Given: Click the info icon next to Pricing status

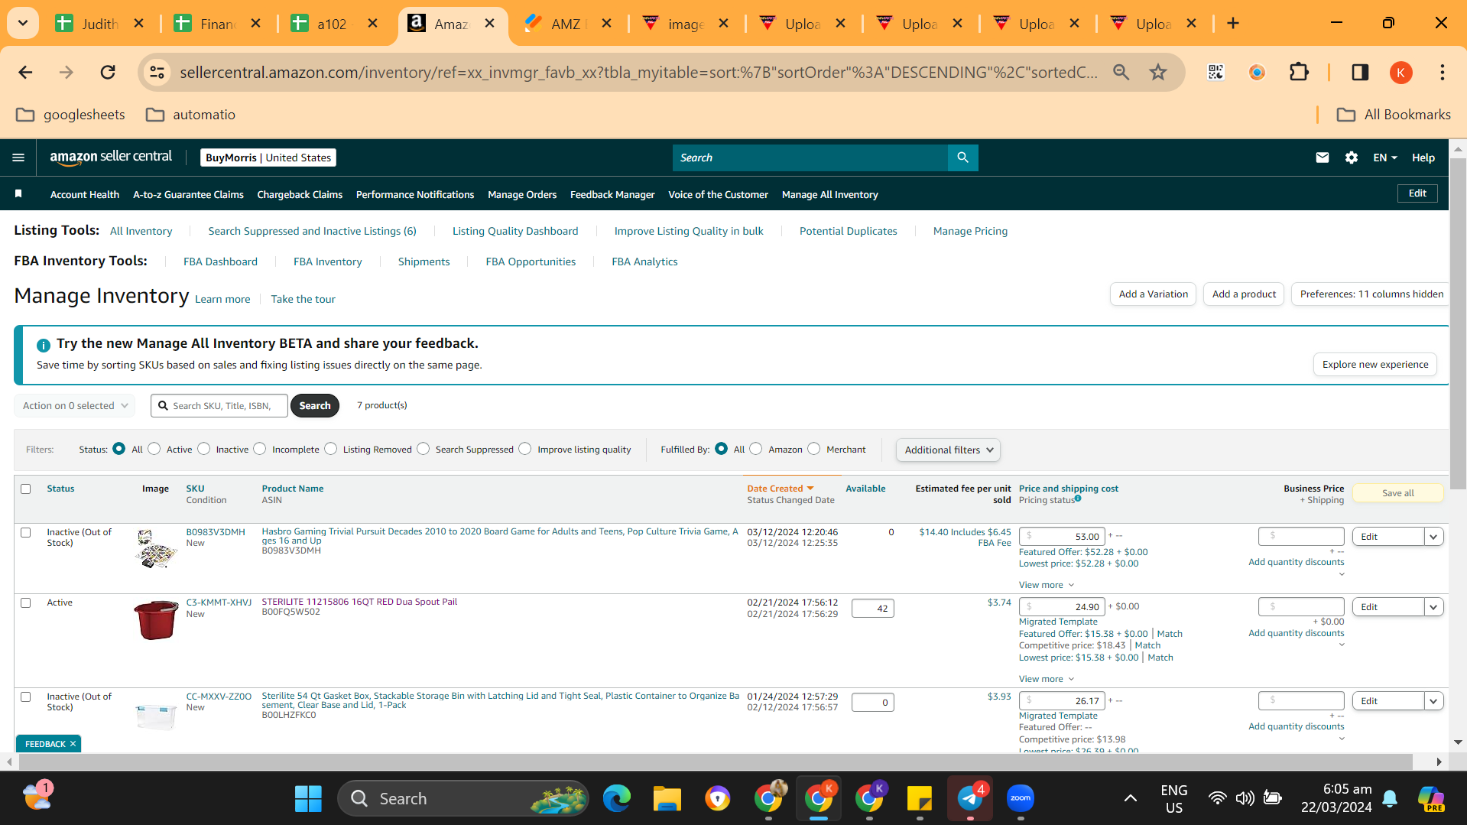Looking at the screenshot, I should click(1078, 499).
